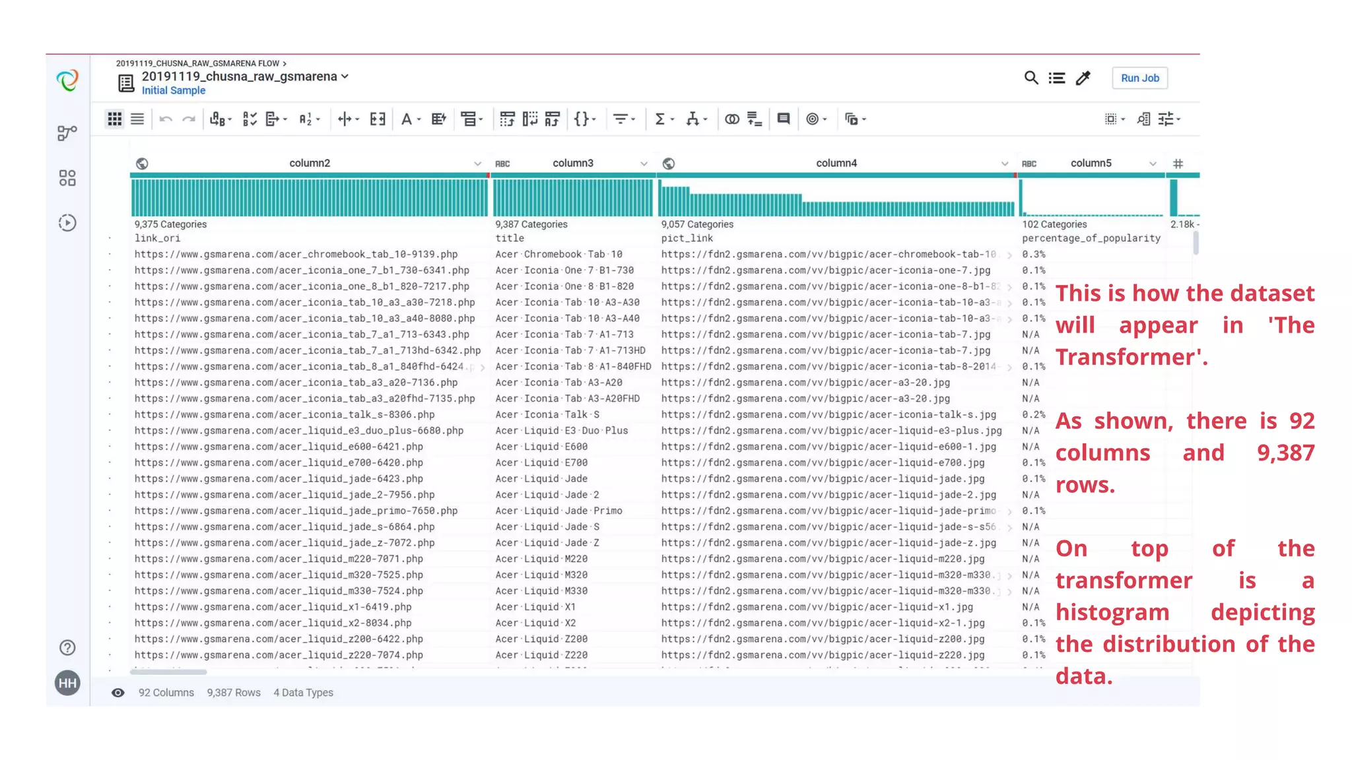The width and height of the screenshot is (1352, 760).
Task: Toggle the eye visibility icon in status bar
Action: click(118, 693)
